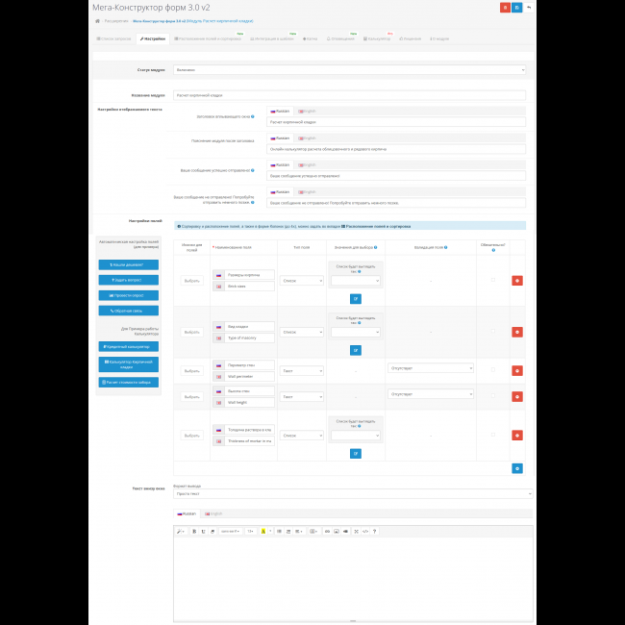
Task: Open the module status dropdown
Action: click(x=350, y=70)
